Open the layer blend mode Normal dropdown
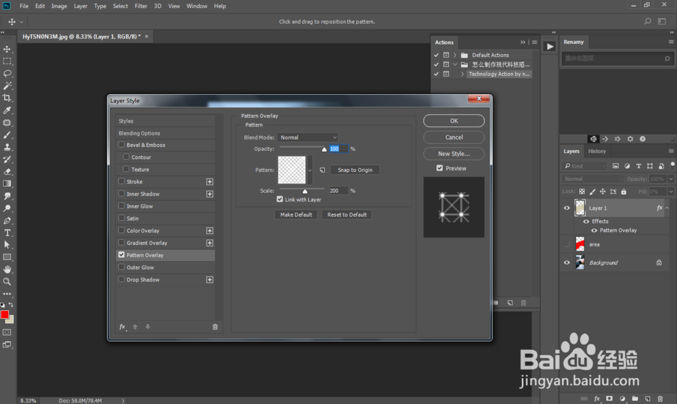The width and height of the screenshot is (677, 404). (593, 179)
